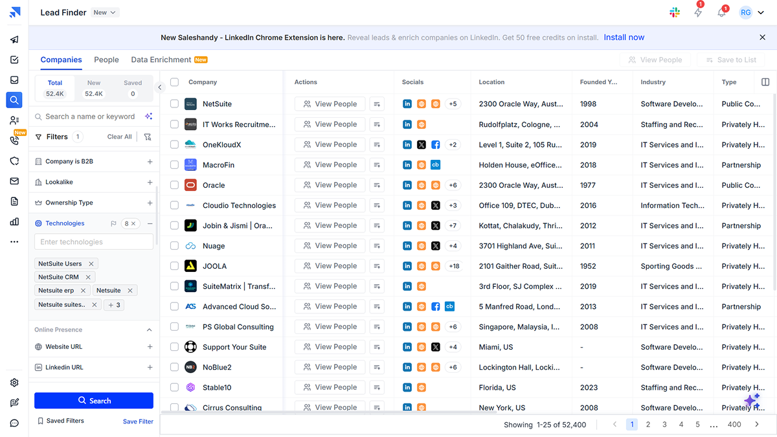Viewport: 777px width, 437px height.
Task: Collapse the filter panel with the arrow
Action: (x=160, y=87)
